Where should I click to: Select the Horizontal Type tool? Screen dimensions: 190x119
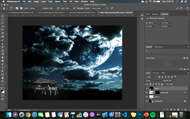(x=2, y=68)
